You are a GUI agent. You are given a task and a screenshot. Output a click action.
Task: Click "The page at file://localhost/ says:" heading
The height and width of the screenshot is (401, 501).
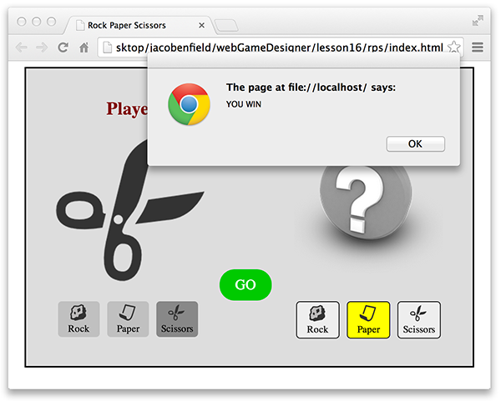pyautogui.click(x=311, y=88)
